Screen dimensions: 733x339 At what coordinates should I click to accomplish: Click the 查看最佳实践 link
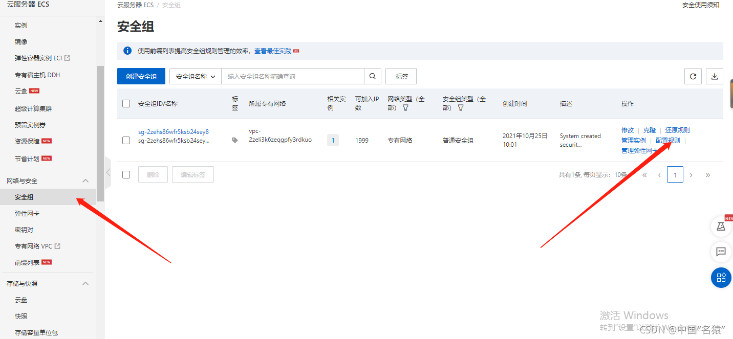coord(273,51)
